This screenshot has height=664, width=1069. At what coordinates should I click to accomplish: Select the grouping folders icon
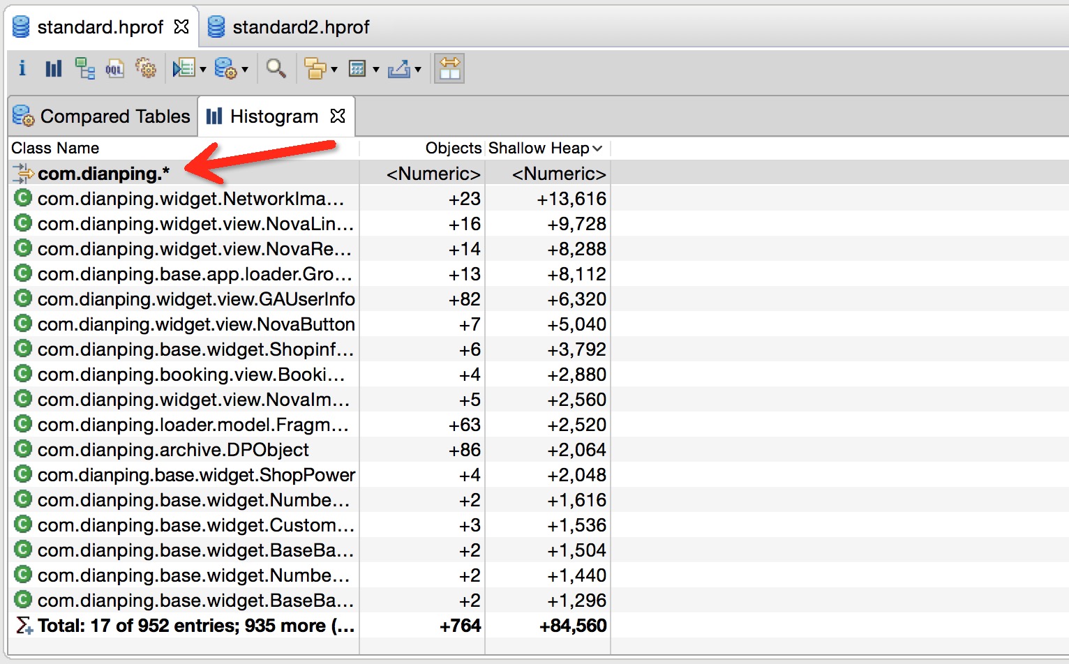(315, 68)
